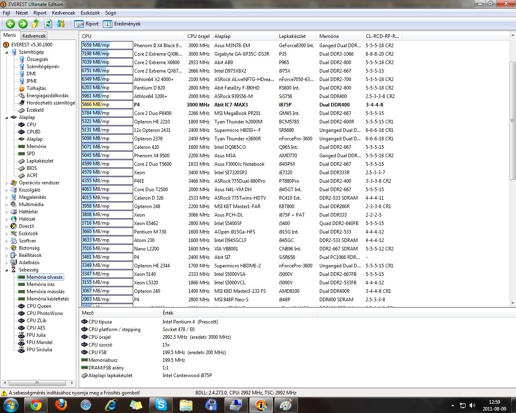Open Firefox from the taskbar
The image size is (516, 413).
pyautogui.click(x=61, y=405)
